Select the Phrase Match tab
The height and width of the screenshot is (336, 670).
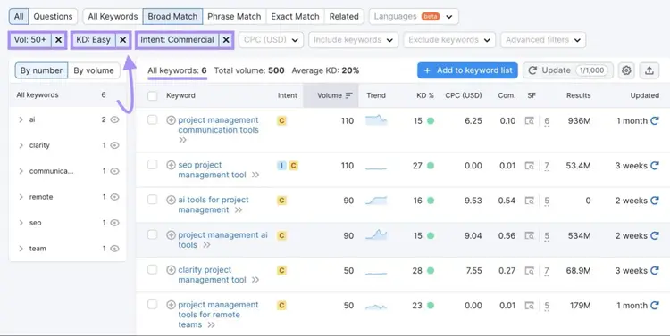click(x=234, y=17)
